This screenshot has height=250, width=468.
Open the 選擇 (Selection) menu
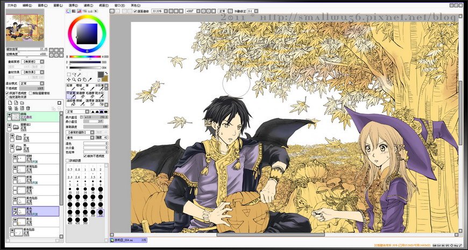tap(73, 5)
